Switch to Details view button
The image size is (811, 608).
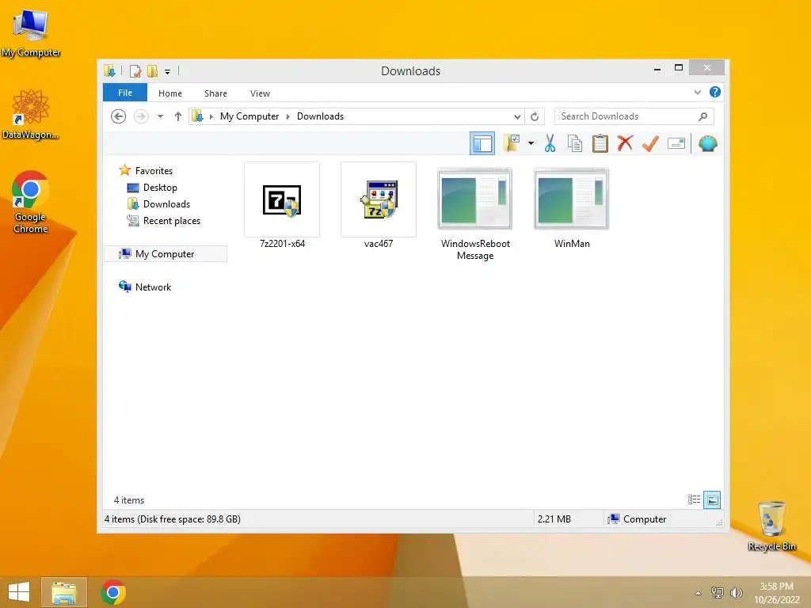694,500
